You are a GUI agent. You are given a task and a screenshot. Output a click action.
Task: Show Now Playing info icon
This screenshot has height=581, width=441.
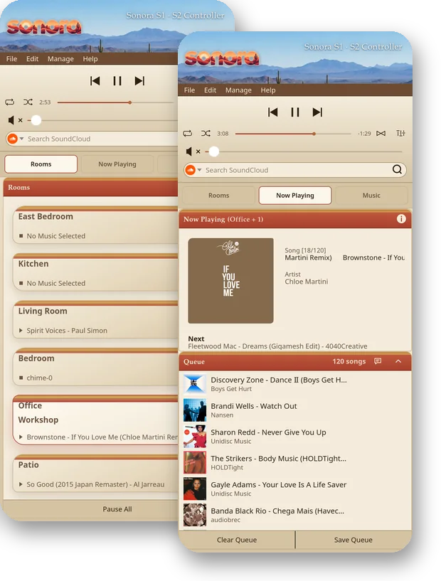tap(401, 218)
